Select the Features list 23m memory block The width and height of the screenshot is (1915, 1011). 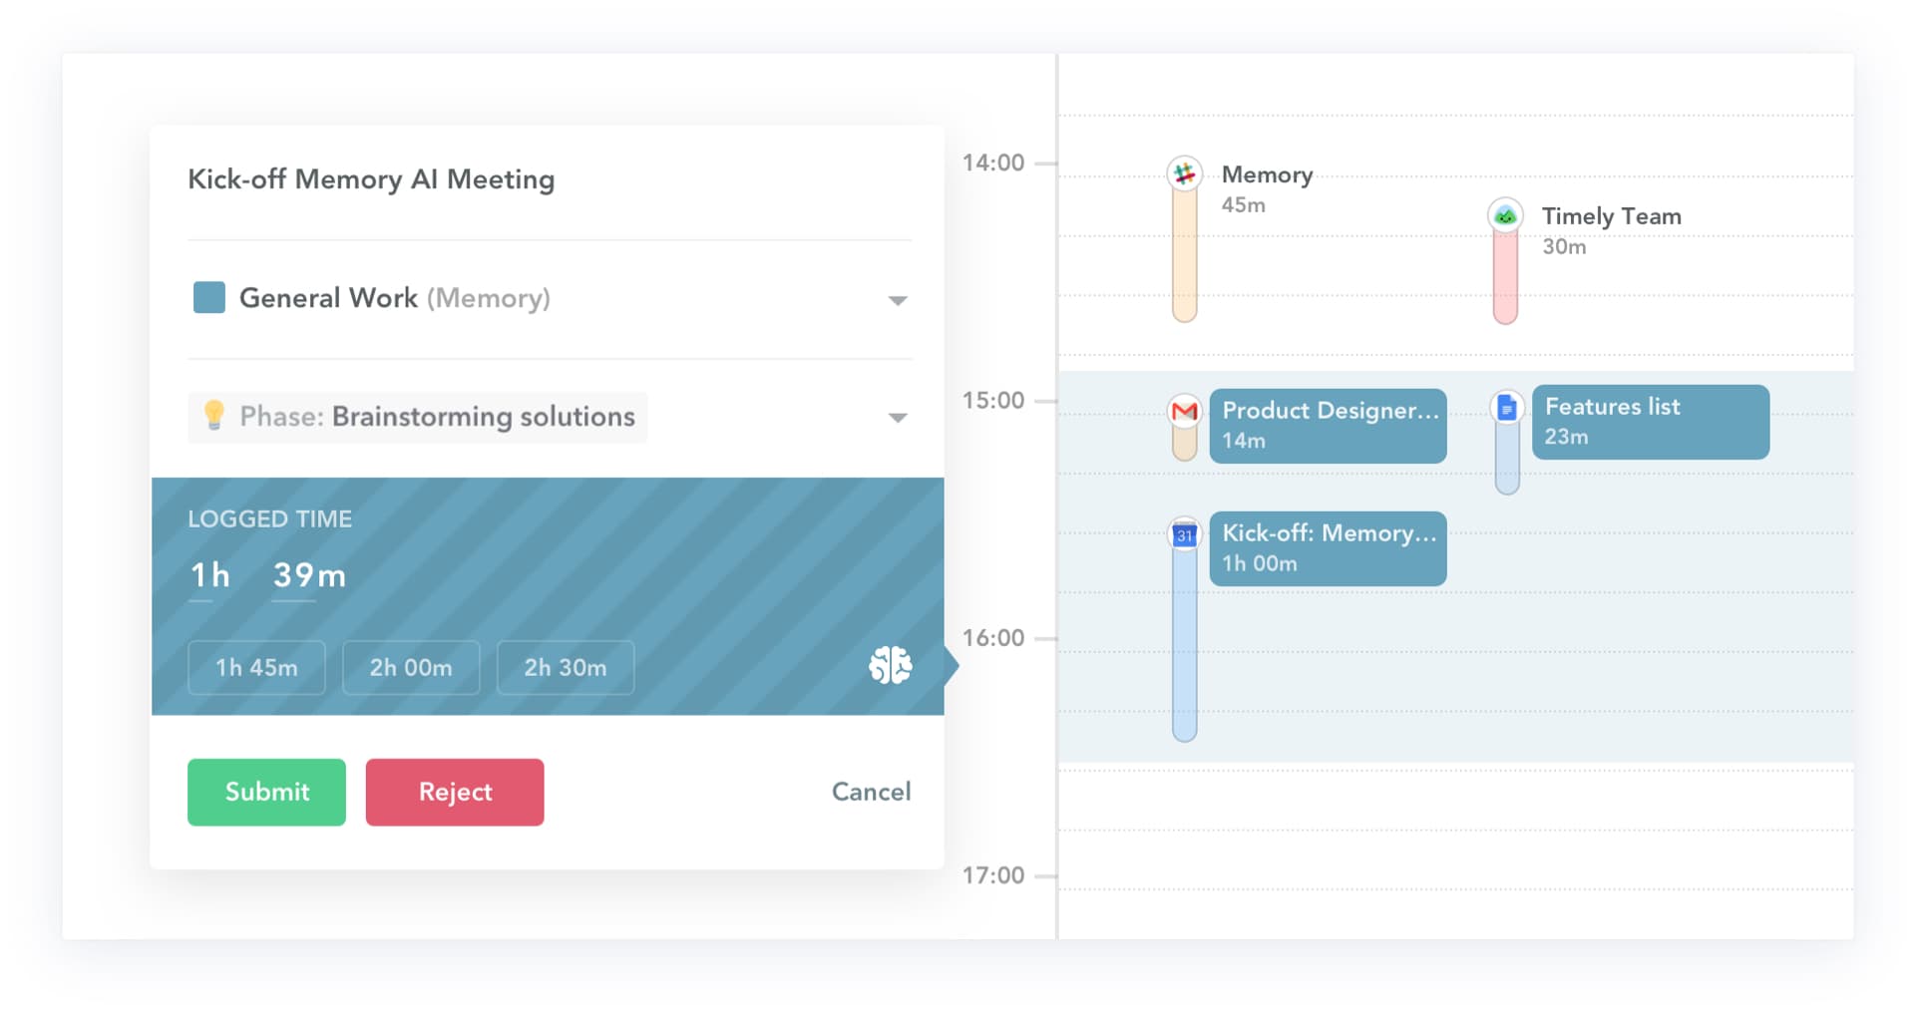(x=1651, y=422)
